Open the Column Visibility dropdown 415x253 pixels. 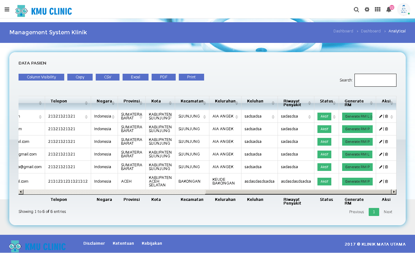coord(41,77)
